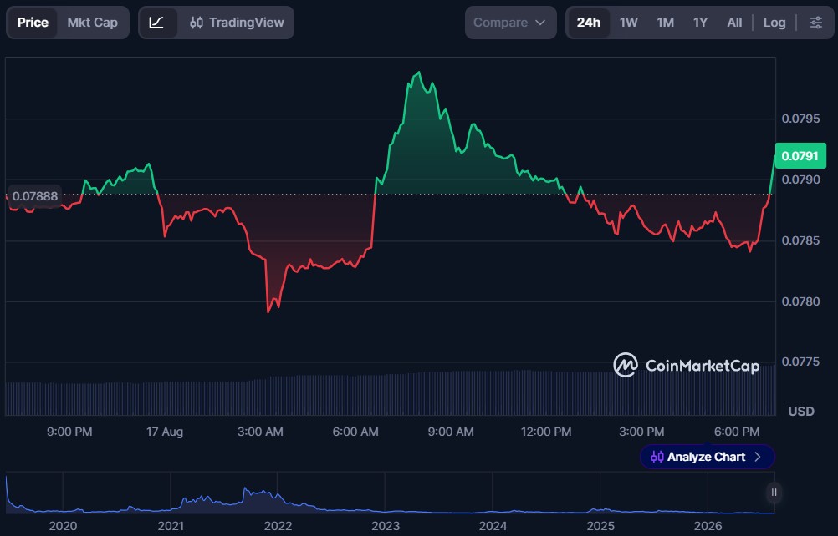838x536 pixels.
Task: Pause the mini chart with pause icon
Action: 774,493
